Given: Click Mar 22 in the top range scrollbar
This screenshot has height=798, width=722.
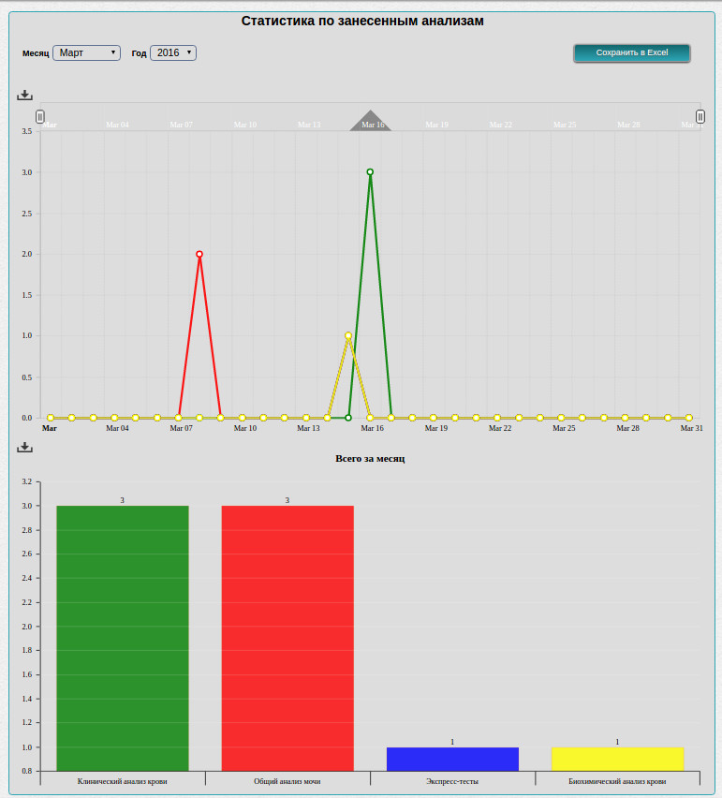Looking at the screenshot, I should 501,125.
